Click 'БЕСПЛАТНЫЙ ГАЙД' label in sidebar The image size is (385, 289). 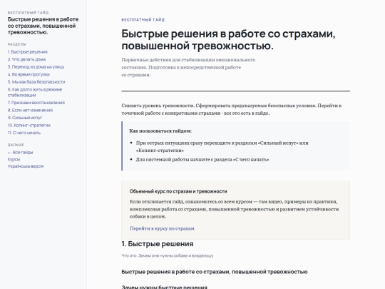[28, 13]
